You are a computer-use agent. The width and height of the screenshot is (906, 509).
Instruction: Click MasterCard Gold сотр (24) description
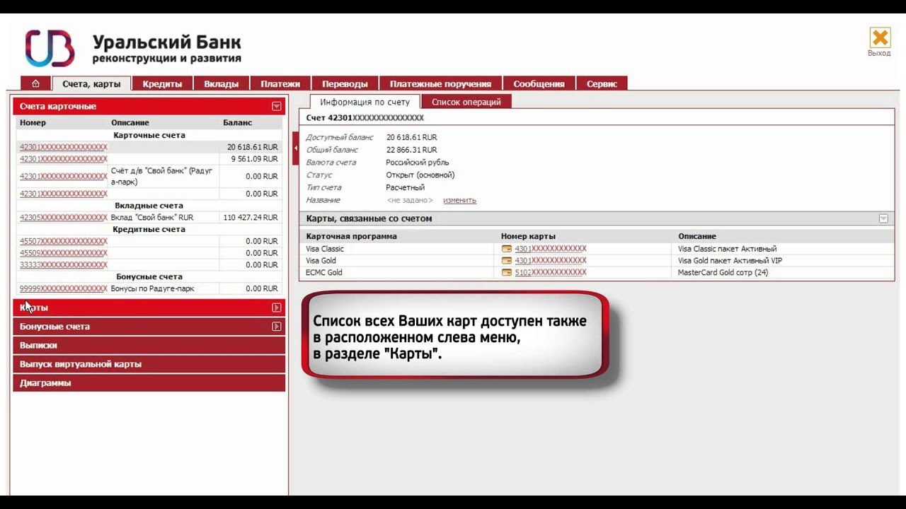click(x=723, y=273)
